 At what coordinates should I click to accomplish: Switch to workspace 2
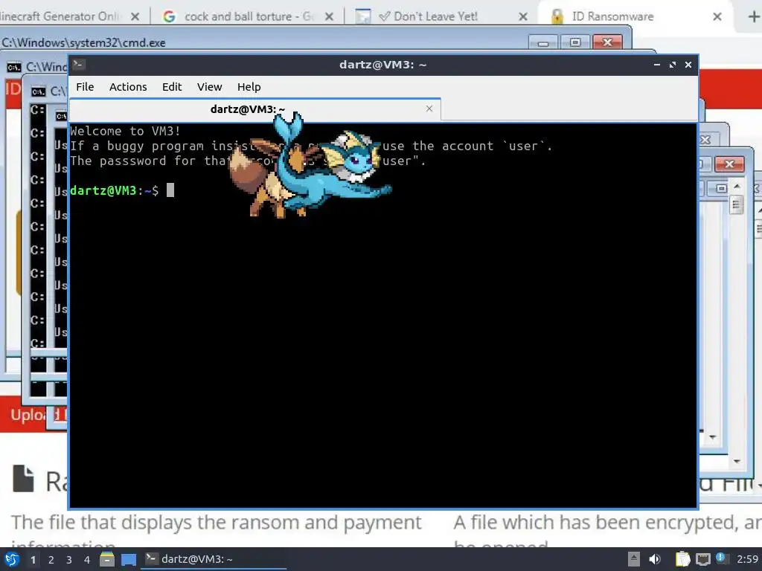pyautogui.click(x=51, y=560)
